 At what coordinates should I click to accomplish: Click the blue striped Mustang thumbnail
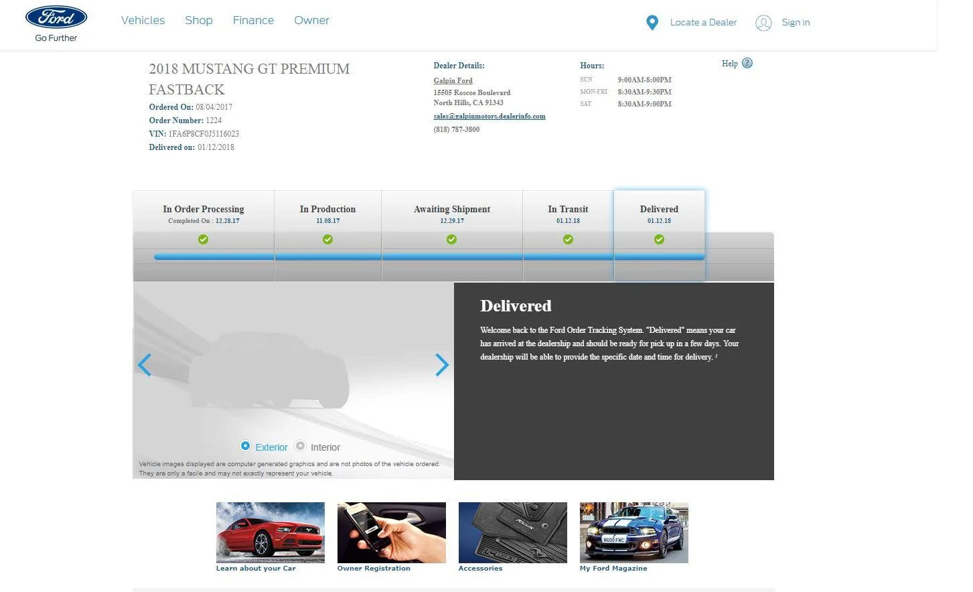pos(634,532)
